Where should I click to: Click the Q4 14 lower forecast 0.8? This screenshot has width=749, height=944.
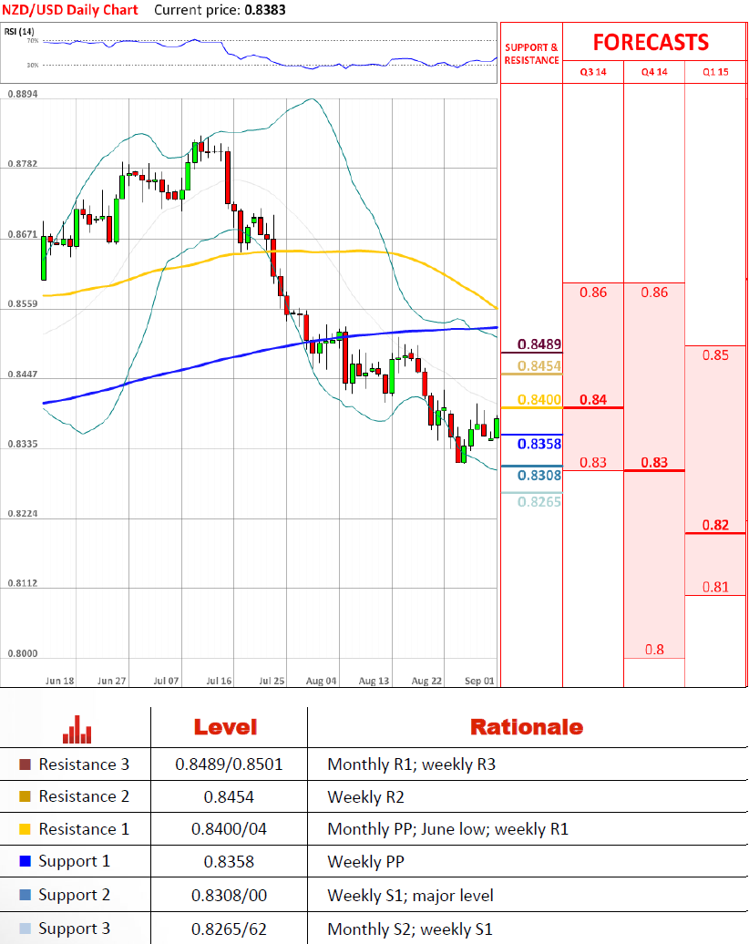(654, 650)
